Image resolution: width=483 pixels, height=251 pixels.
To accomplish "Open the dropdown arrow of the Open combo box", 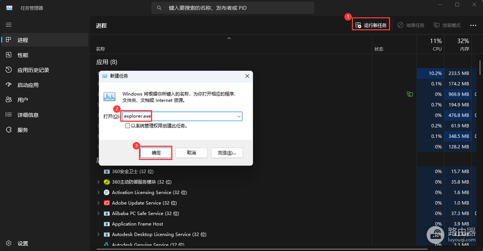I will pyautogui.click(x=239, y=116).
